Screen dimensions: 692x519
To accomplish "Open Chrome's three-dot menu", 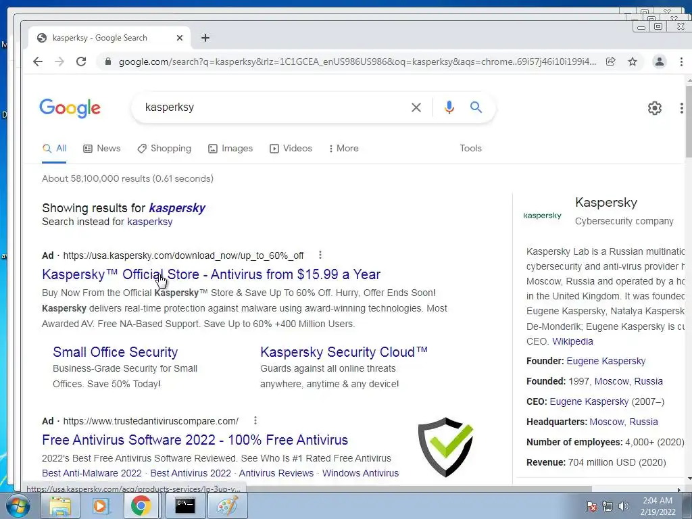I will [681, 61].
